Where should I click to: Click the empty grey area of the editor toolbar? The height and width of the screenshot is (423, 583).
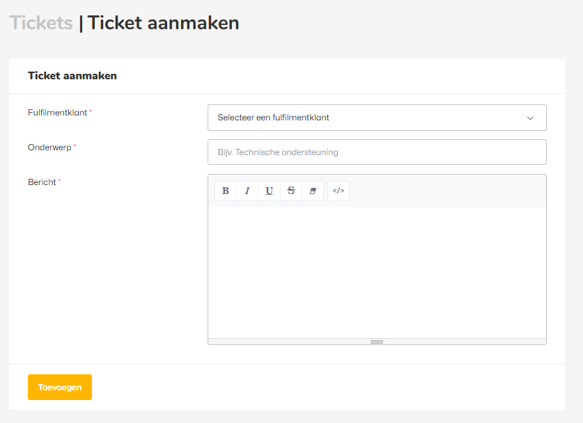point(446,191)
